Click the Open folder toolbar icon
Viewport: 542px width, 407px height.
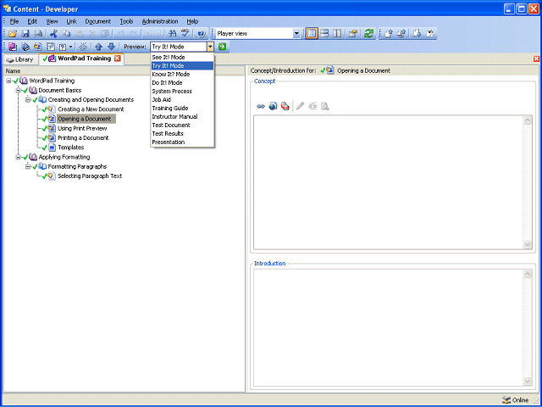click(13, 34)
